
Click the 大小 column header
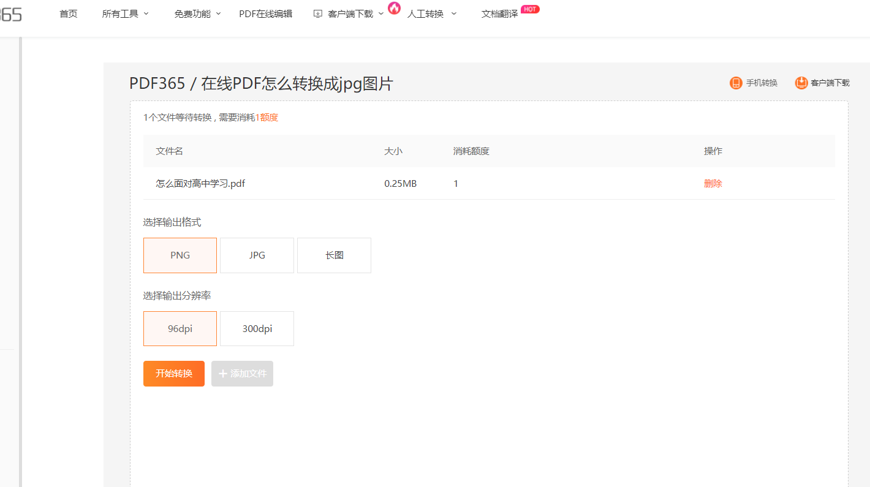393,151
